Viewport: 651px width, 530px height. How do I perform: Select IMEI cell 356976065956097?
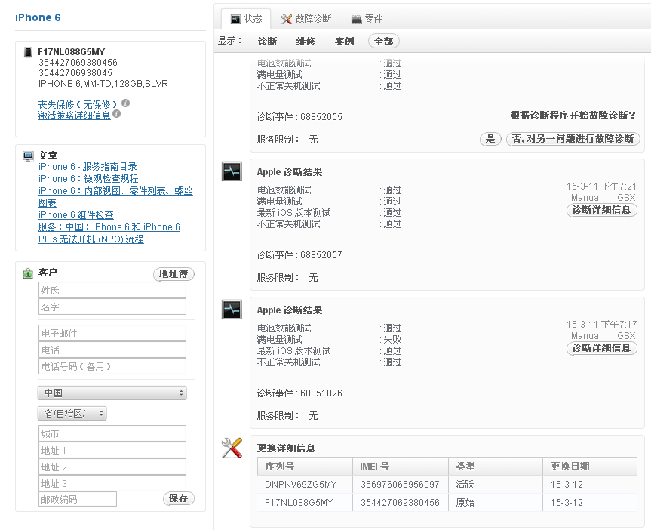pos(401,484)
